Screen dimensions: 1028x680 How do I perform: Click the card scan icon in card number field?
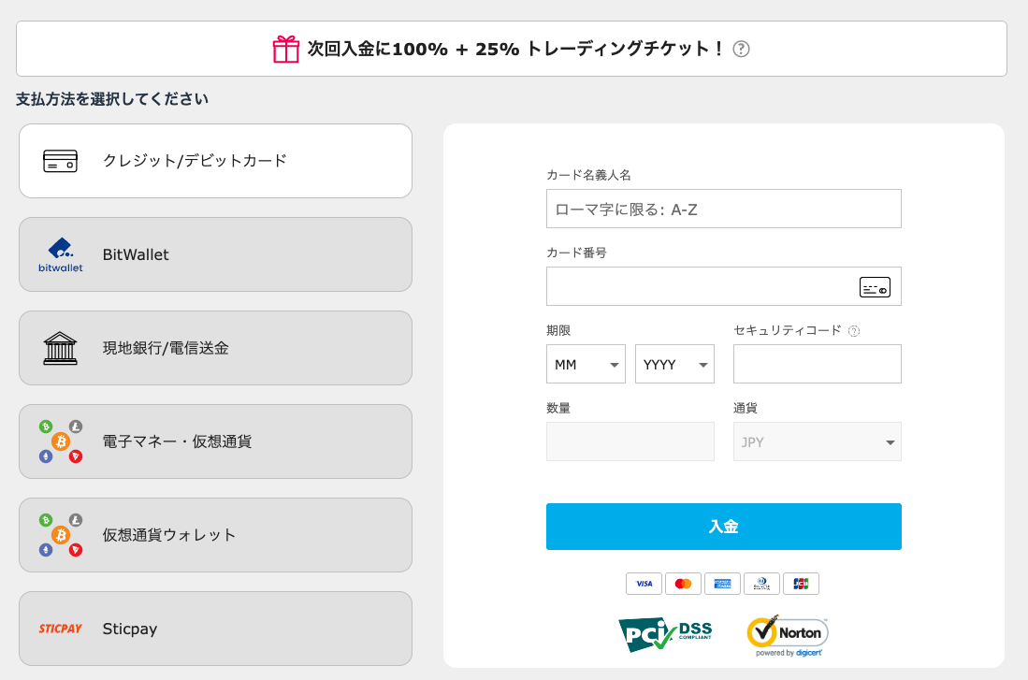tap(876, 287)
